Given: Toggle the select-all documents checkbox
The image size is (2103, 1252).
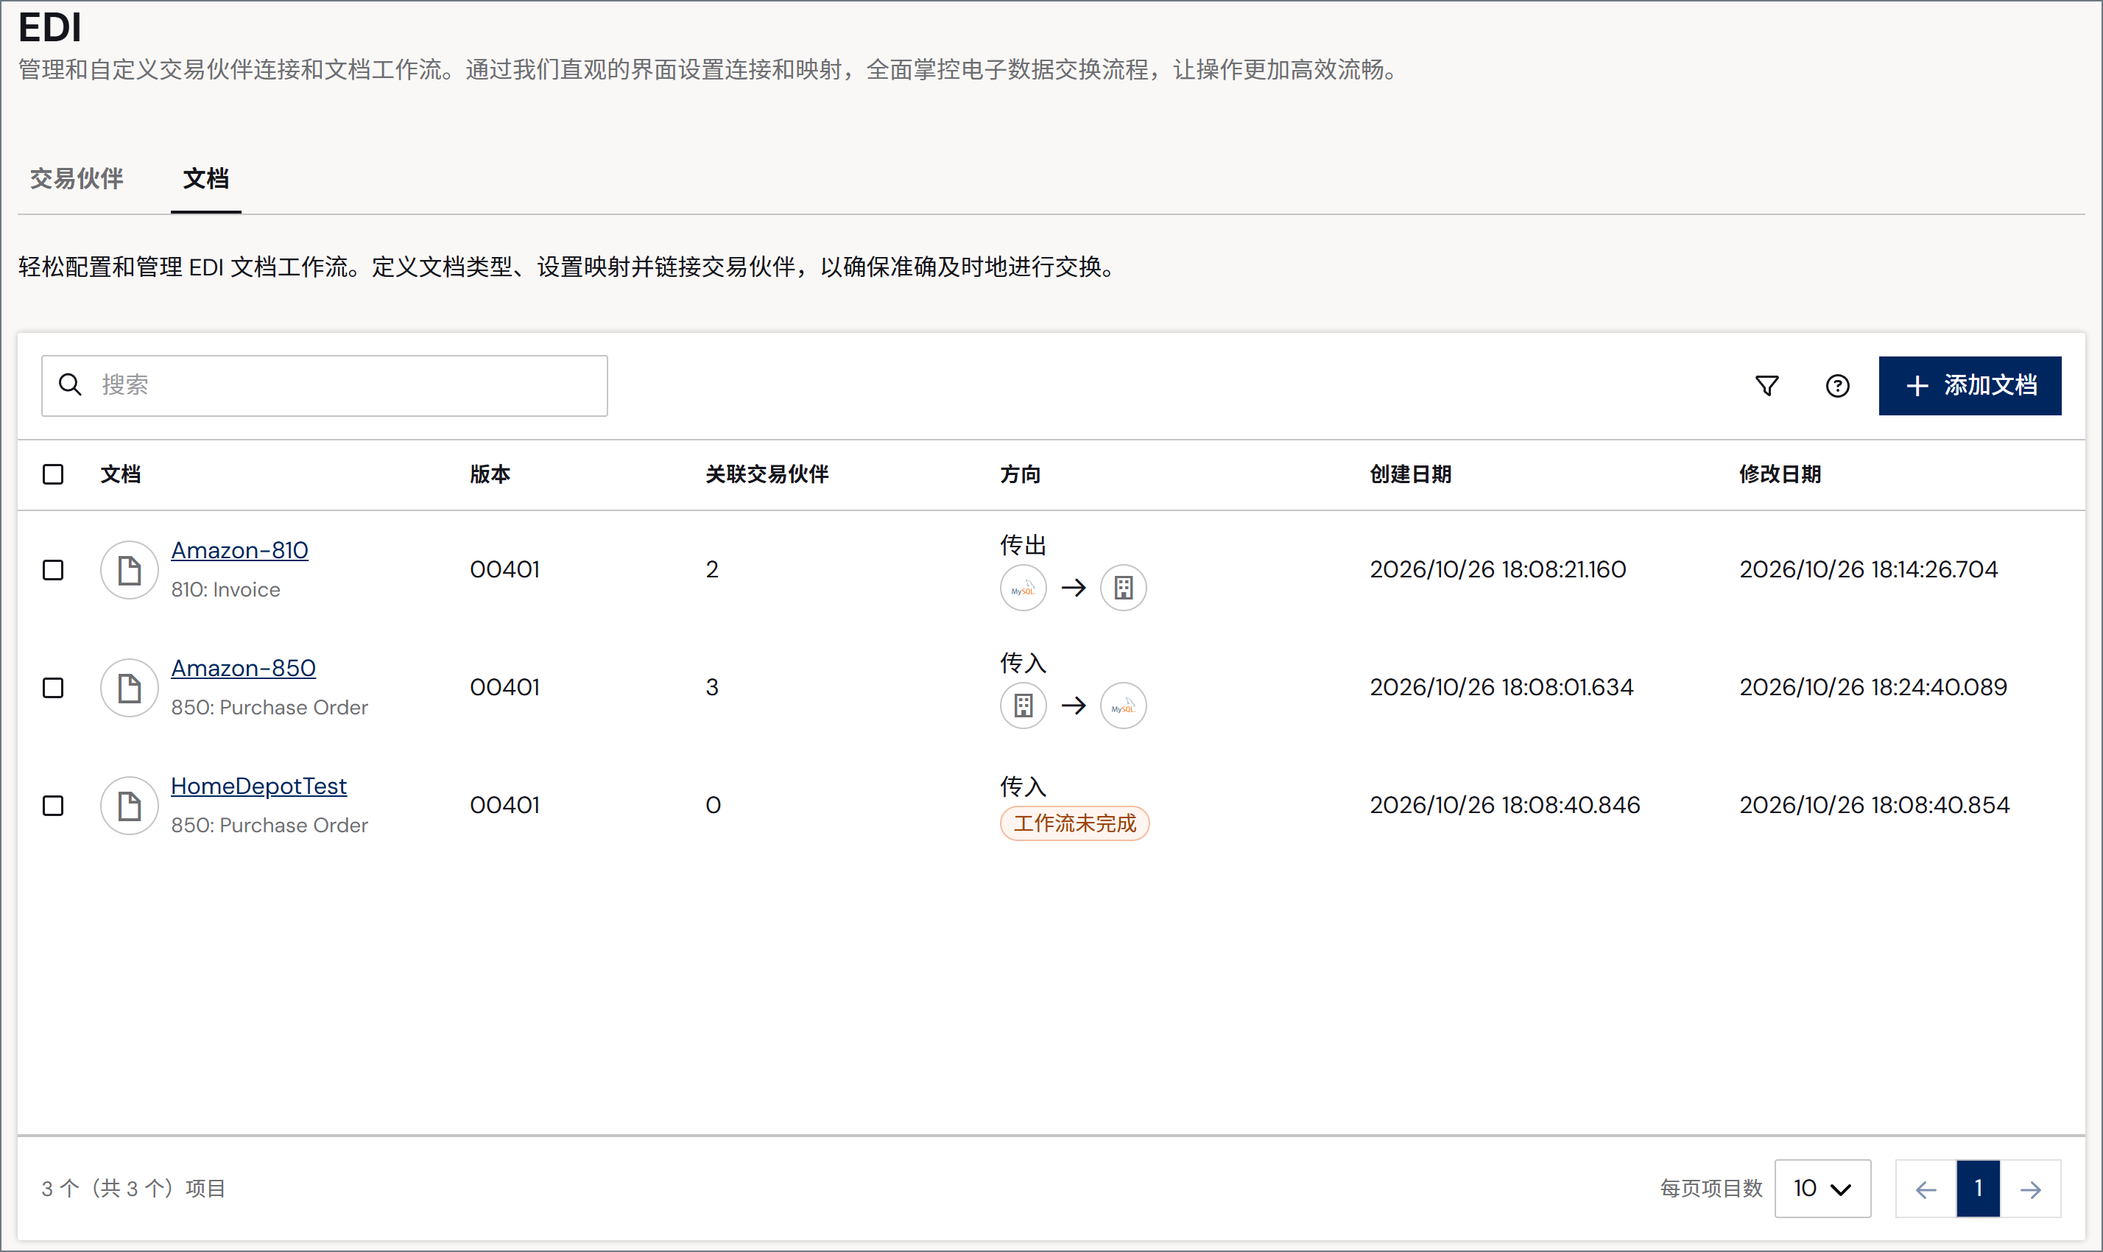Looking at the screenshot, I should coord(53,474).
